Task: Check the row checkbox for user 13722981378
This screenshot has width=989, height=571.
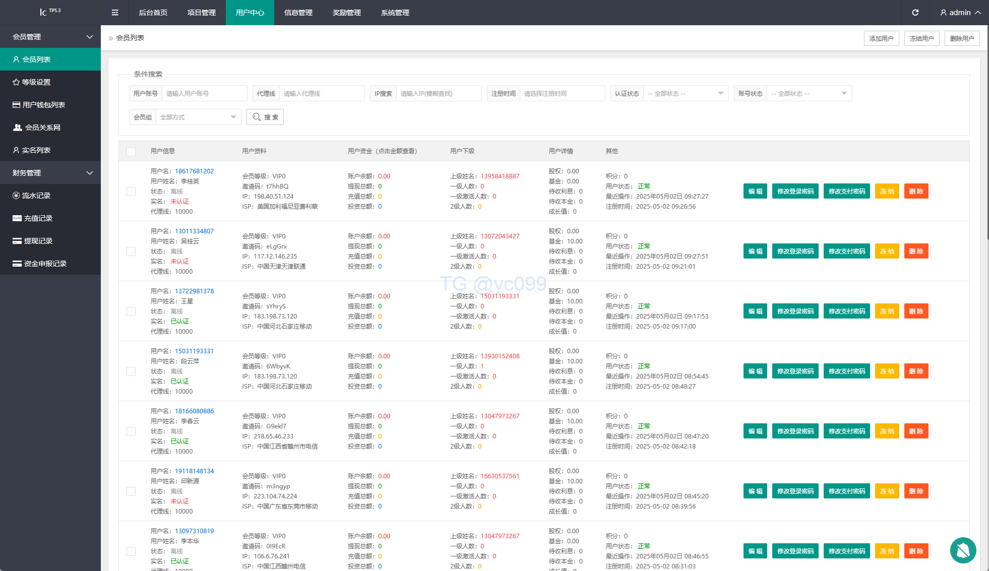Action: (131, 311)
